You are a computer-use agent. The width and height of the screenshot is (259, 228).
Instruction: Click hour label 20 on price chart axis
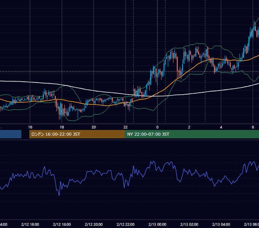[94, 127]
